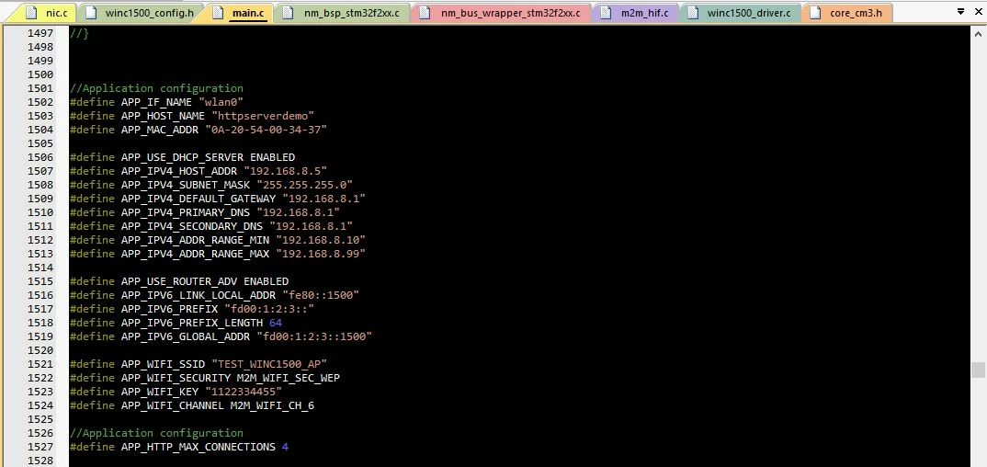Click the file icon on main.c tab

click(218, 13)
